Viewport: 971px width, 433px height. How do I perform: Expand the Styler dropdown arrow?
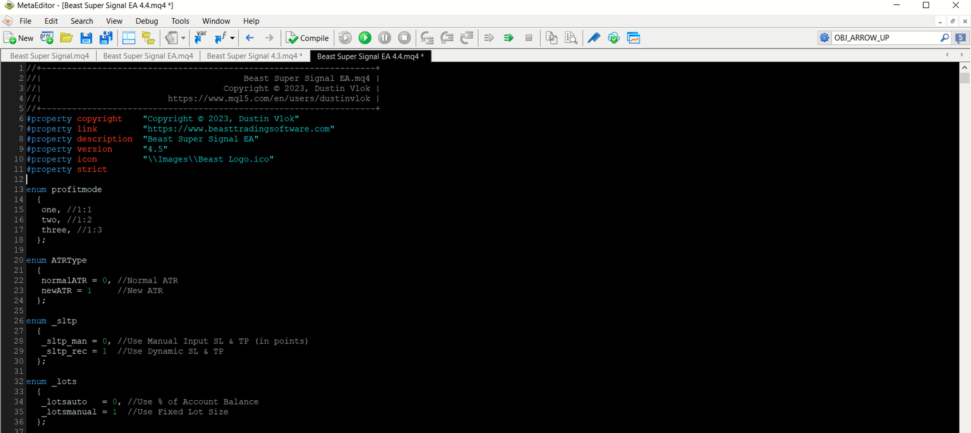pos(183,38)
